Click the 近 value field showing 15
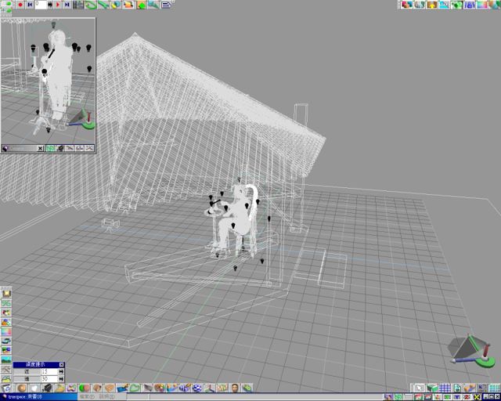Image resolution: width=501 pixels, height=401 pixels. tap(49, 371)
